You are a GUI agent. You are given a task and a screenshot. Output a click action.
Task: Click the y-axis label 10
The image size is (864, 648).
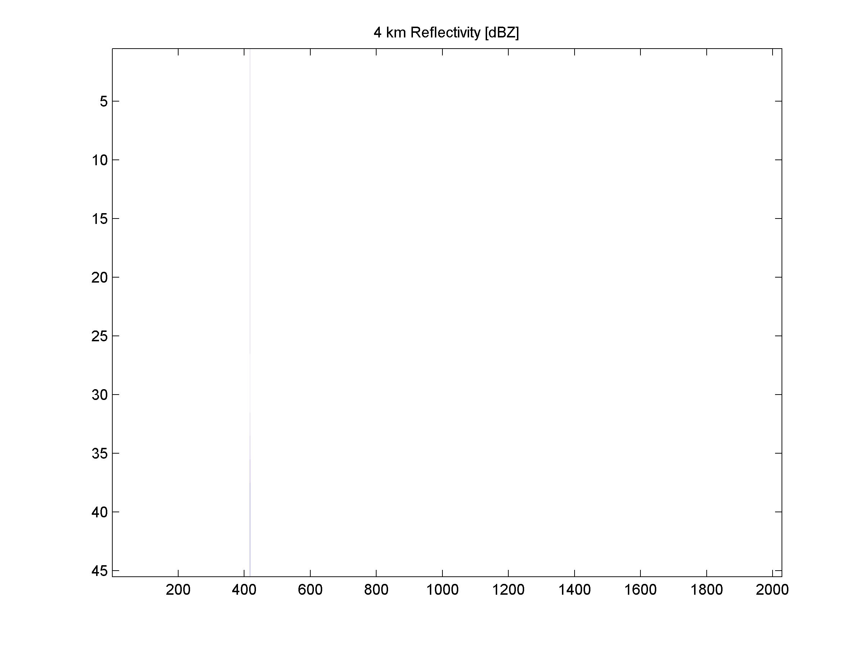100,160
